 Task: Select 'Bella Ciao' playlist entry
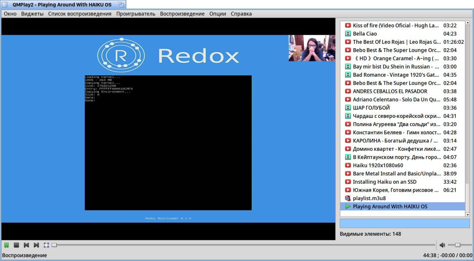tap(403, 34)
